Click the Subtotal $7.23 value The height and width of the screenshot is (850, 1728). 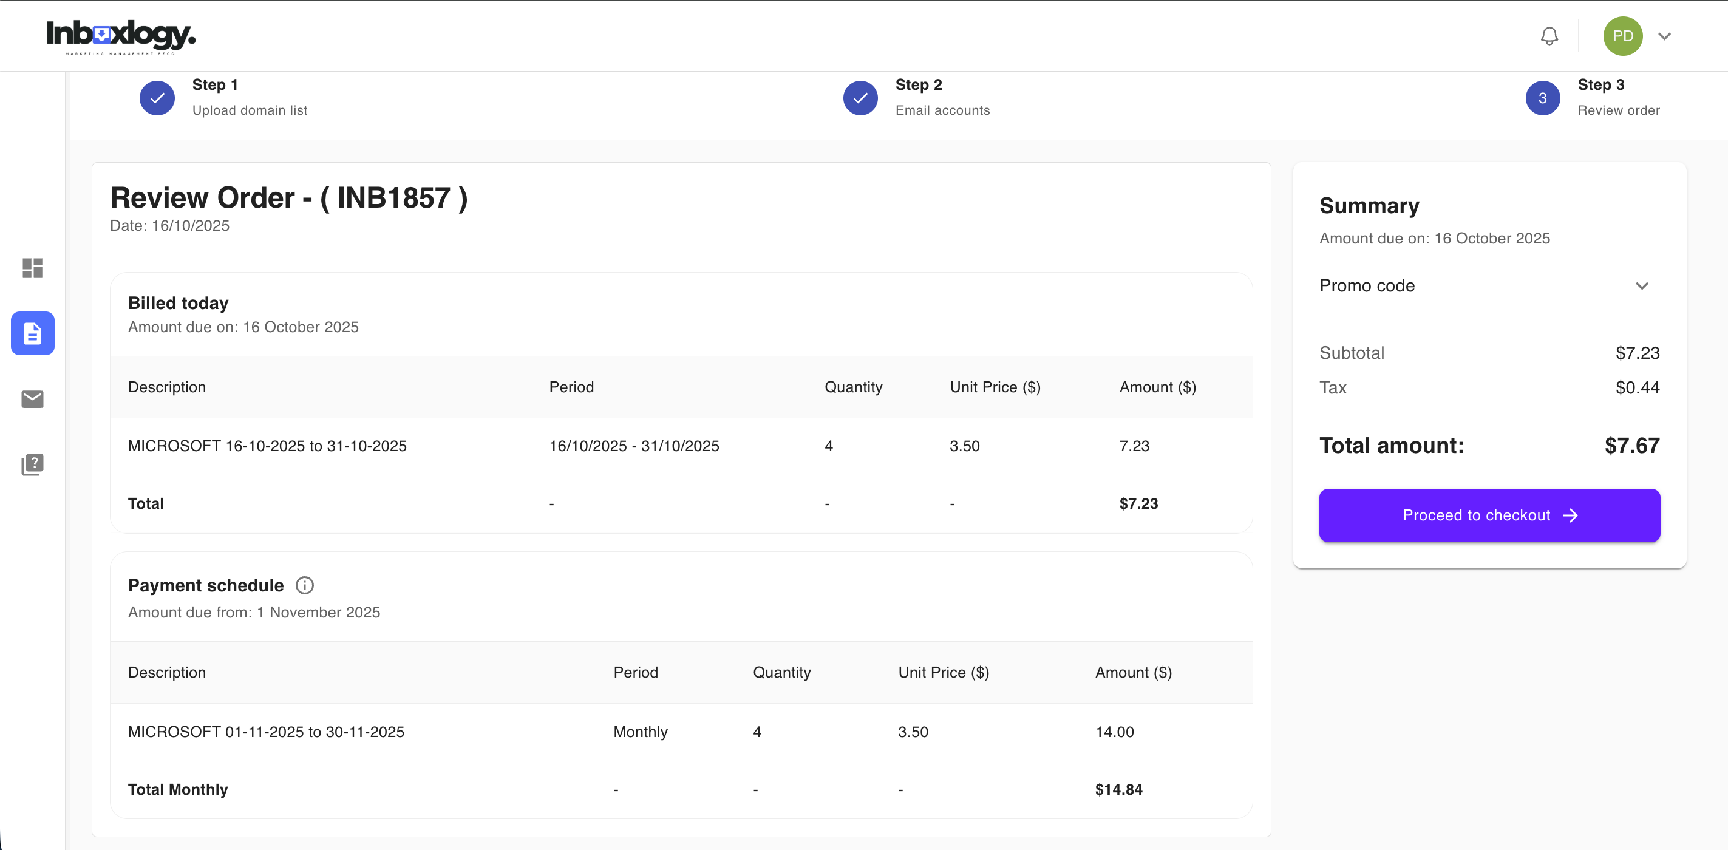tap(1637, 353)
